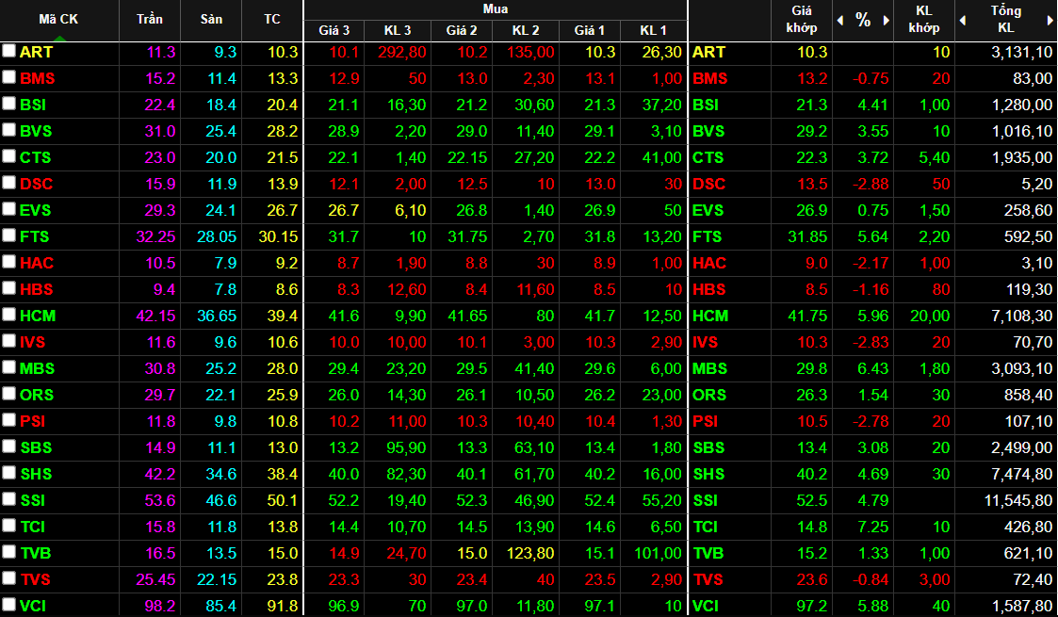Open the SHS ticker in the left column
The image size is (1058, 617).
(x=37, y=474)
